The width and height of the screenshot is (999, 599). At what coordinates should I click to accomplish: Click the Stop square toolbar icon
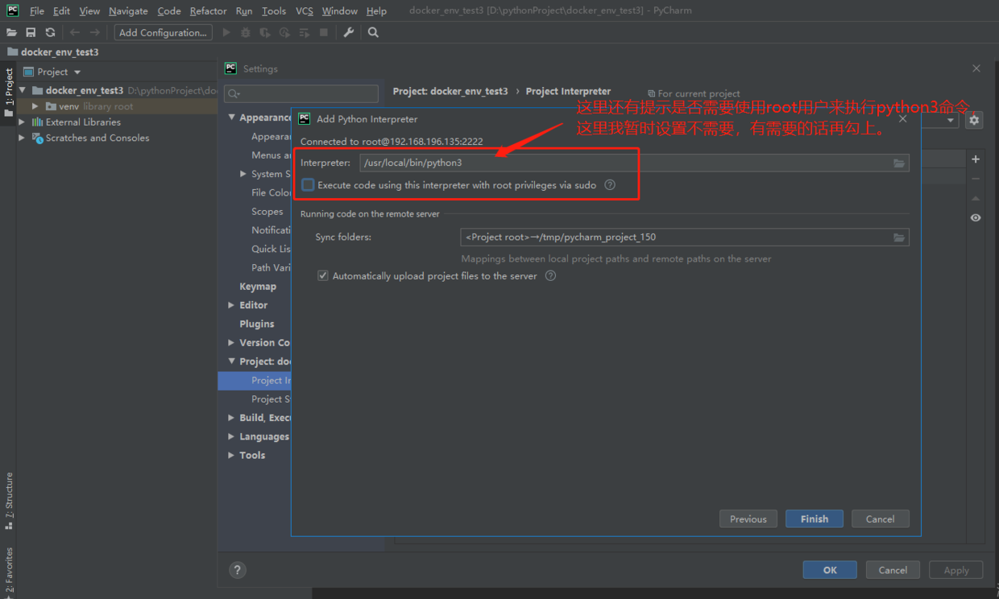click(324, 32)
